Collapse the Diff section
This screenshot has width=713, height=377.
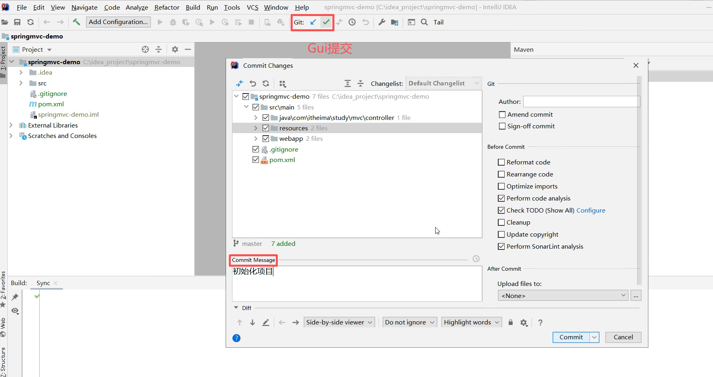tap(236, 308)
